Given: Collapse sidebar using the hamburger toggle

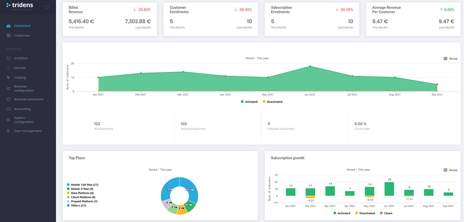Looking at the screenshot, I should [46, 7].
